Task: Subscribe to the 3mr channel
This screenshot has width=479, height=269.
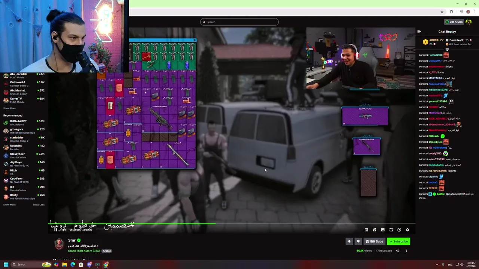Action: point(399,241)
